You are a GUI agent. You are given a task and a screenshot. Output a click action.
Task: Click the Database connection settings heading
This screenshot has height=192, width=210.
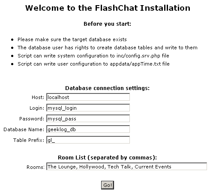[107, 88]
